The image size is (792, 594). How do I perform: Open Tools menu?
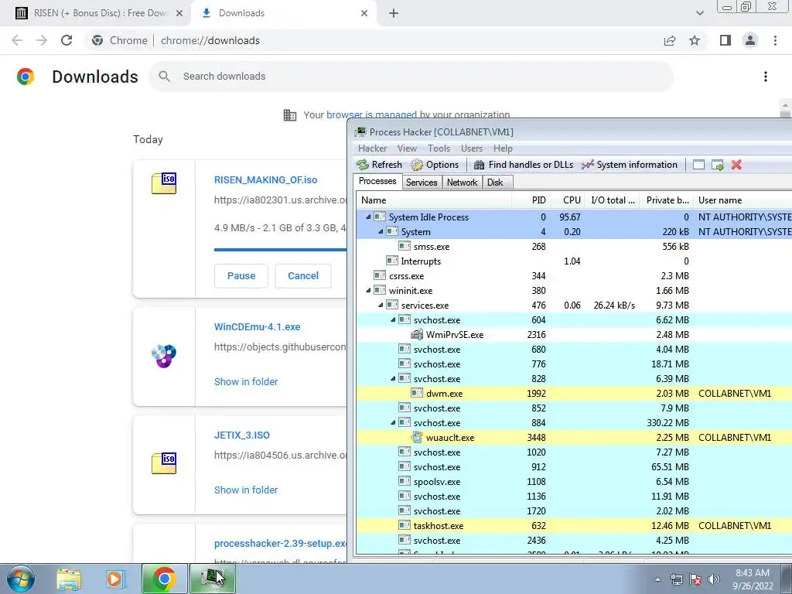pos(439,148)
